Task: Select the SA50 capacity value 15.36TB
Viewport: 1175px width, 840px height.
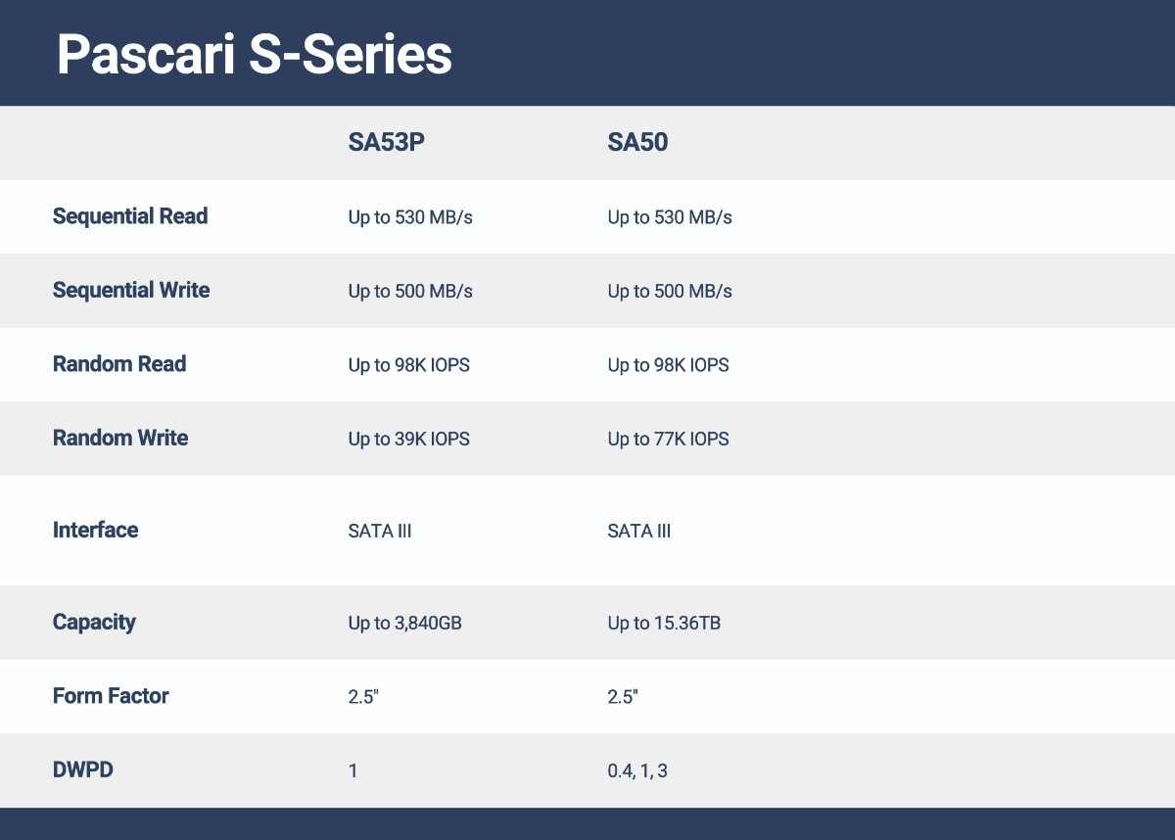Action: 665,623
